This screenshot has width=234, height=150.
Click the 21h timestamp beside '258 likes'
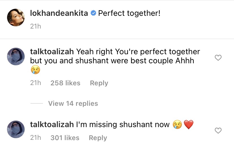coord(36,83)
